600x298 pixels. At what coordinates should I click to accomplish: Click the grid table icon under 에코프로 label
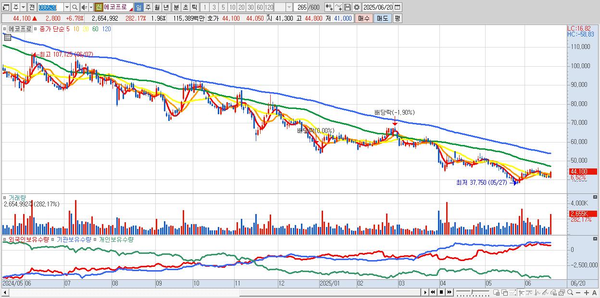tap(7, 37)
